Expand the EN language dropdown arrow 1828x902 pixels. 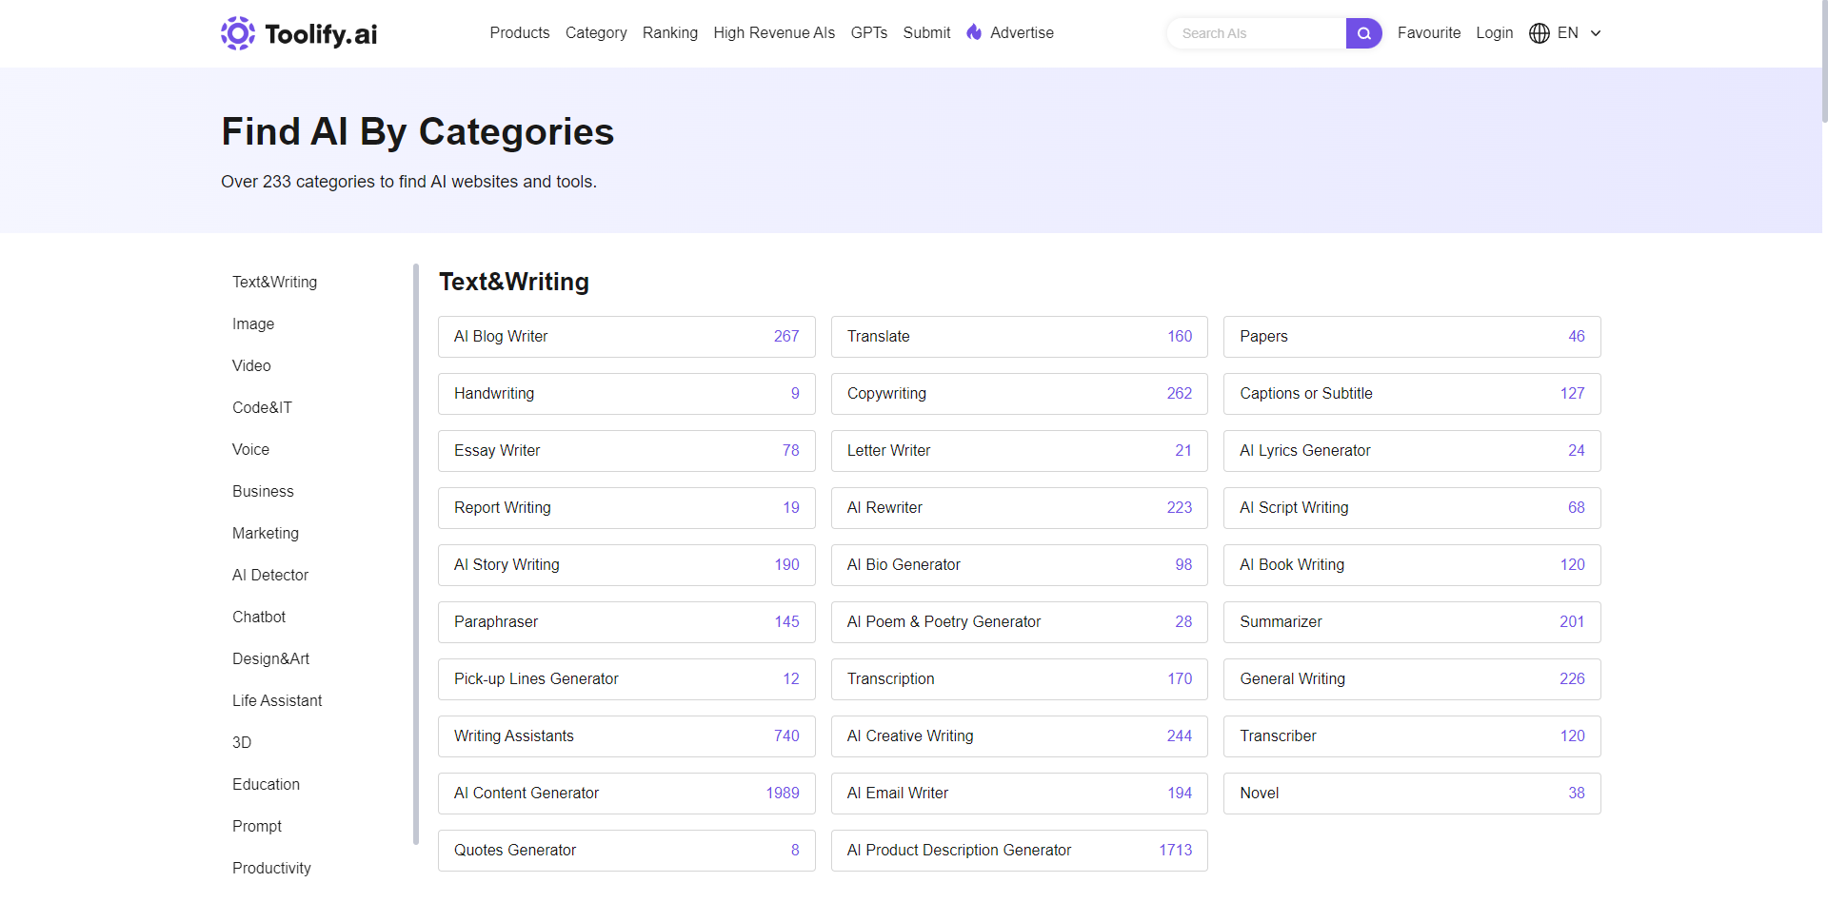pyautogui.click(x=1596, y=33)
